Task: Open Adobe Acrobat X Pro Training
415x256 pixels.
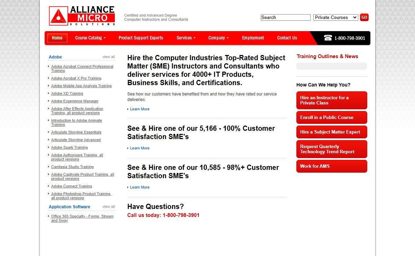Action: click(x=76, y=78)
